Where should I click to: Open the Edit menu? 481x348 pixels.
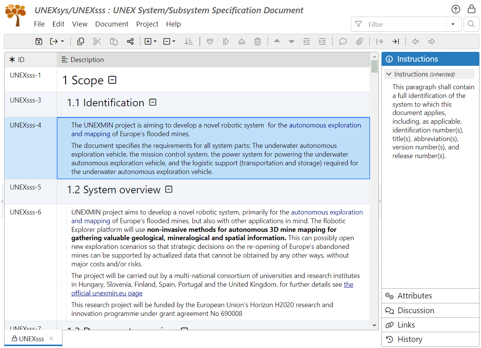coord(58,24)
